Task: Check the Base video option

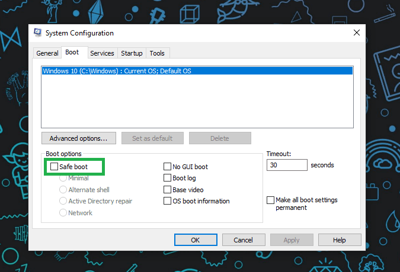Action: pos(167,190)
